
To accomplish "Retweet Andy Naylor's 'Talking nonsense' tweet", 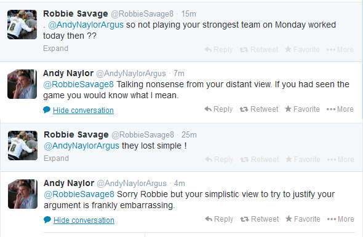I will coord(259,109).
